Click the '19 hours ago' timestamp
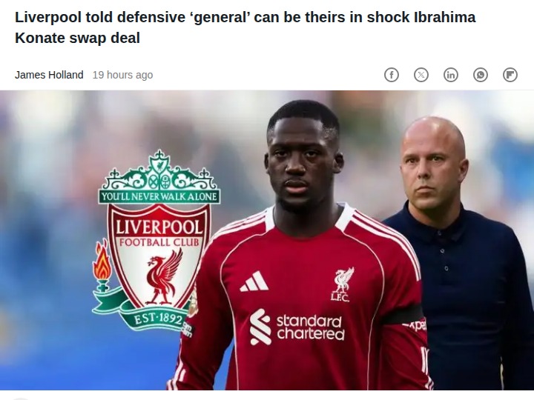This screenshot has width=534, height=400. pyautogui.click(x=122, y=75)
